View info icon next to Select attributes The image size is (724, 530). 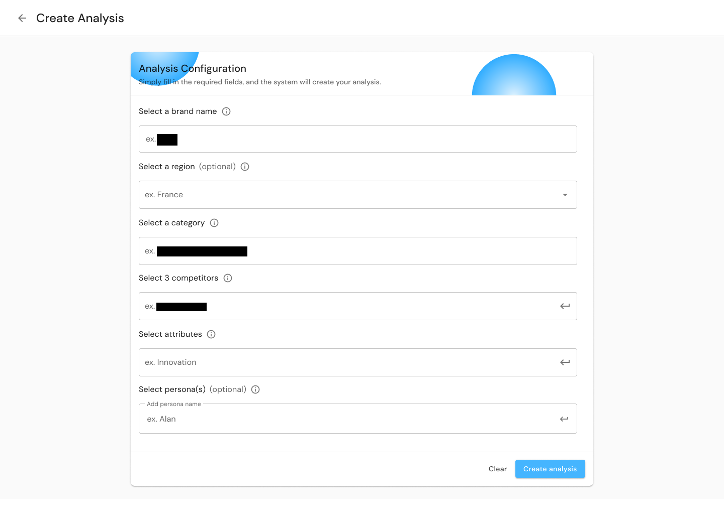(211, 334)
